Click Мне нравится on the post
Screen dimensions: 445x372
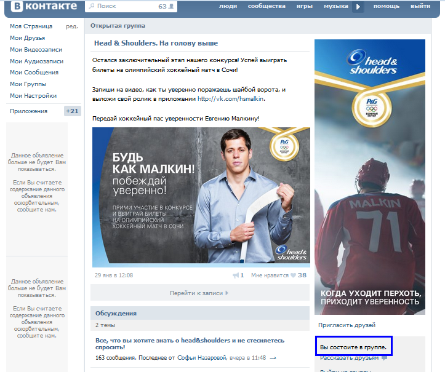click(x=270, y=275)
